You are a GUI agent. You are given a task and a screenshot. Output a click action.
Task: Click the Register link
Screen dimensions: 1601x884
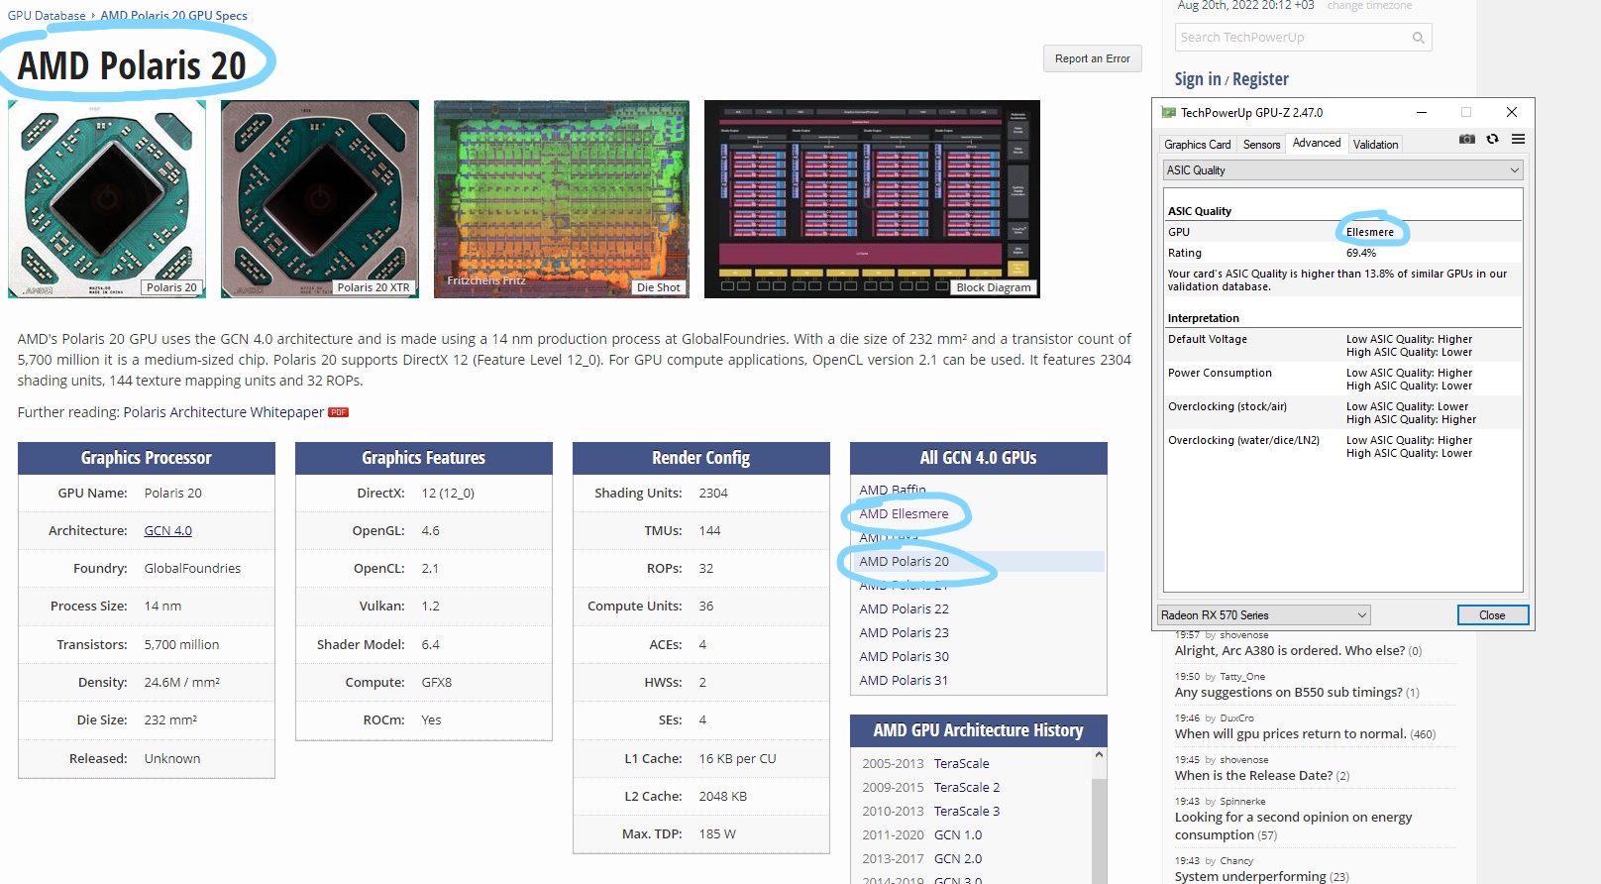pyautogui.click(x=1260, y=79)
